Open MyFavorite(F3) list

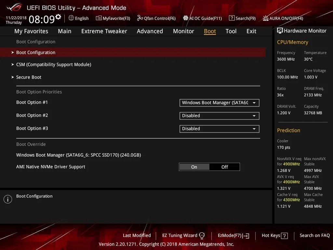(x=113, y=18)
